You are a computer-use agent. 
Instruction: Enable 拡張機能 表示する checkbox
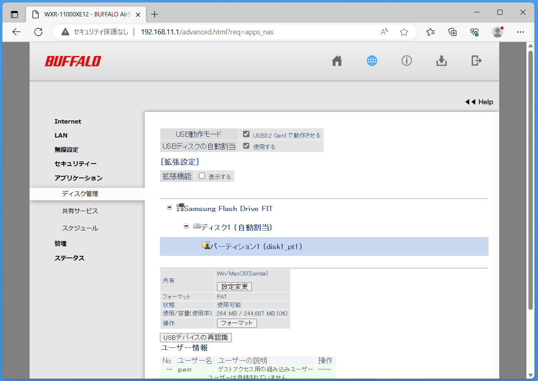click(x=202, y=176)
